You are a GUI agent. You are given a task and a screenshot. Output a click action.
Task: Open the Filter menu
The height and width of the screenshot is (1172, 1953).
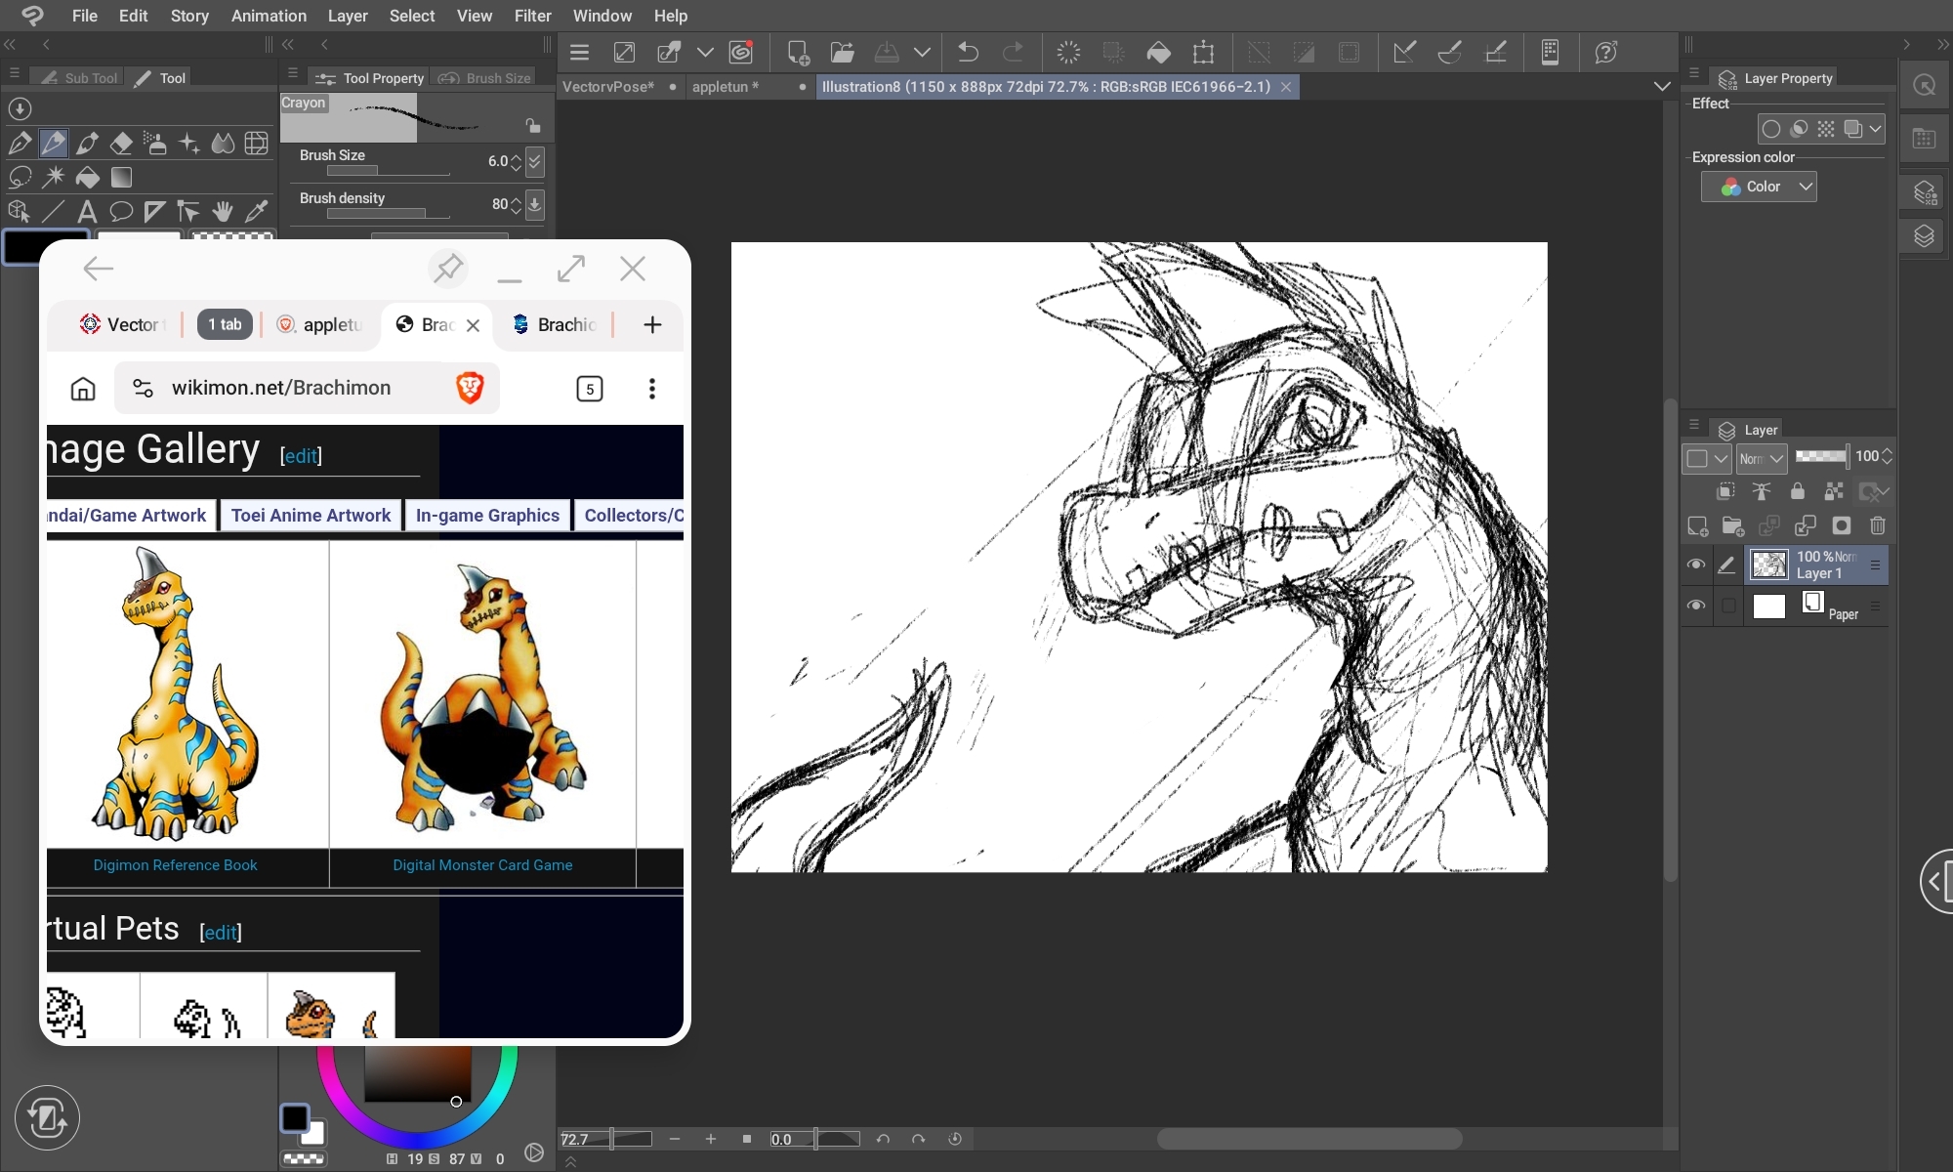click(532, 16)
